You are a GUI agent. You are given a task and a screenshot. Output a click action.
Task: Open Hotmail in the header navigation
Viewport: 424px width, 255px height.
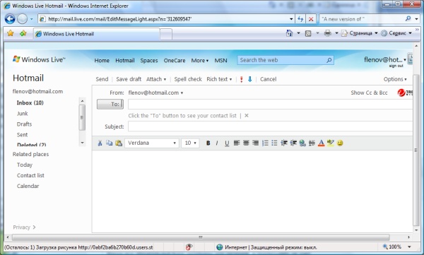[125, 60]
